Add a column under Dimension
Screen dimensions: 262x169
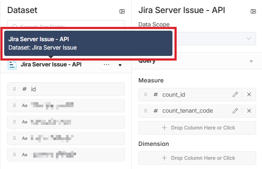(x=197, y=158)
